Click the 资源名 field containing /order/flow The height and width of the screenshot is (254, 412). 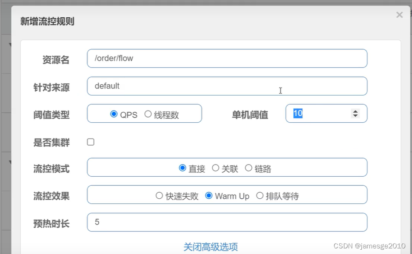point(227,58)
